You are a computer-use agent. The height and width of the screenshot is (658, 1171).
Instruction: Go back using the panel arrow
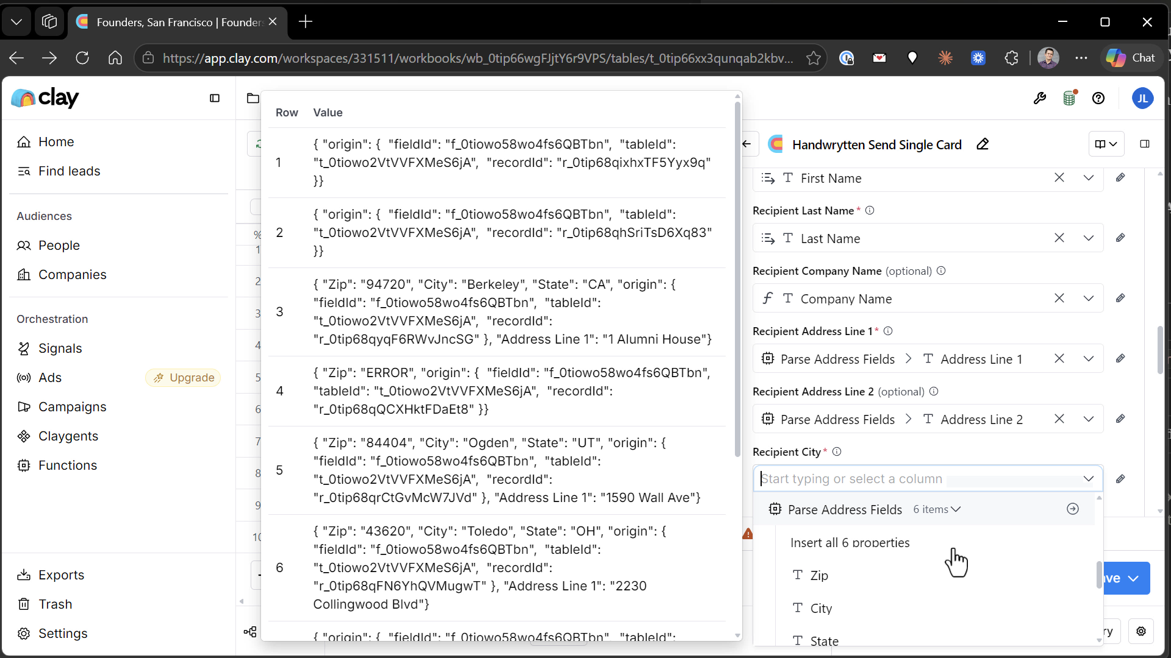tap(747, 144)
